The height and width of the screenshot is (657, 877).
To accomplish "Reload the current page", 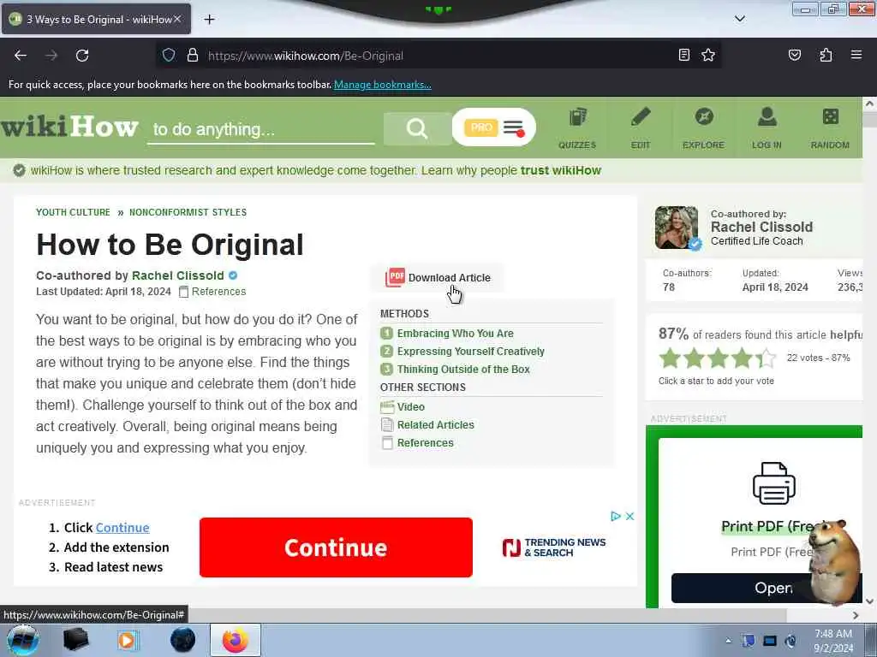I will 82,56.
